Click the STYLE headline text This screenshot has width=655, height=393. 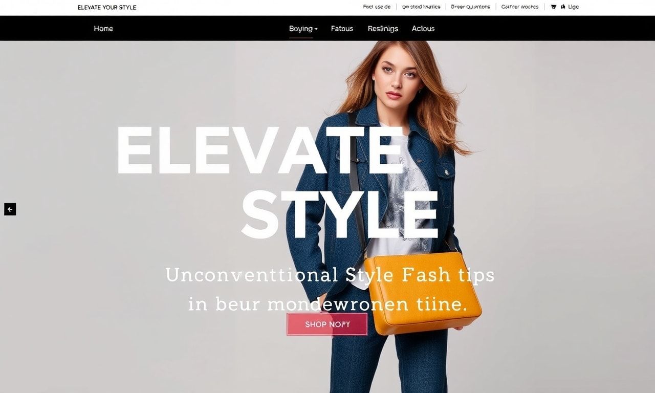click(340, 214)
